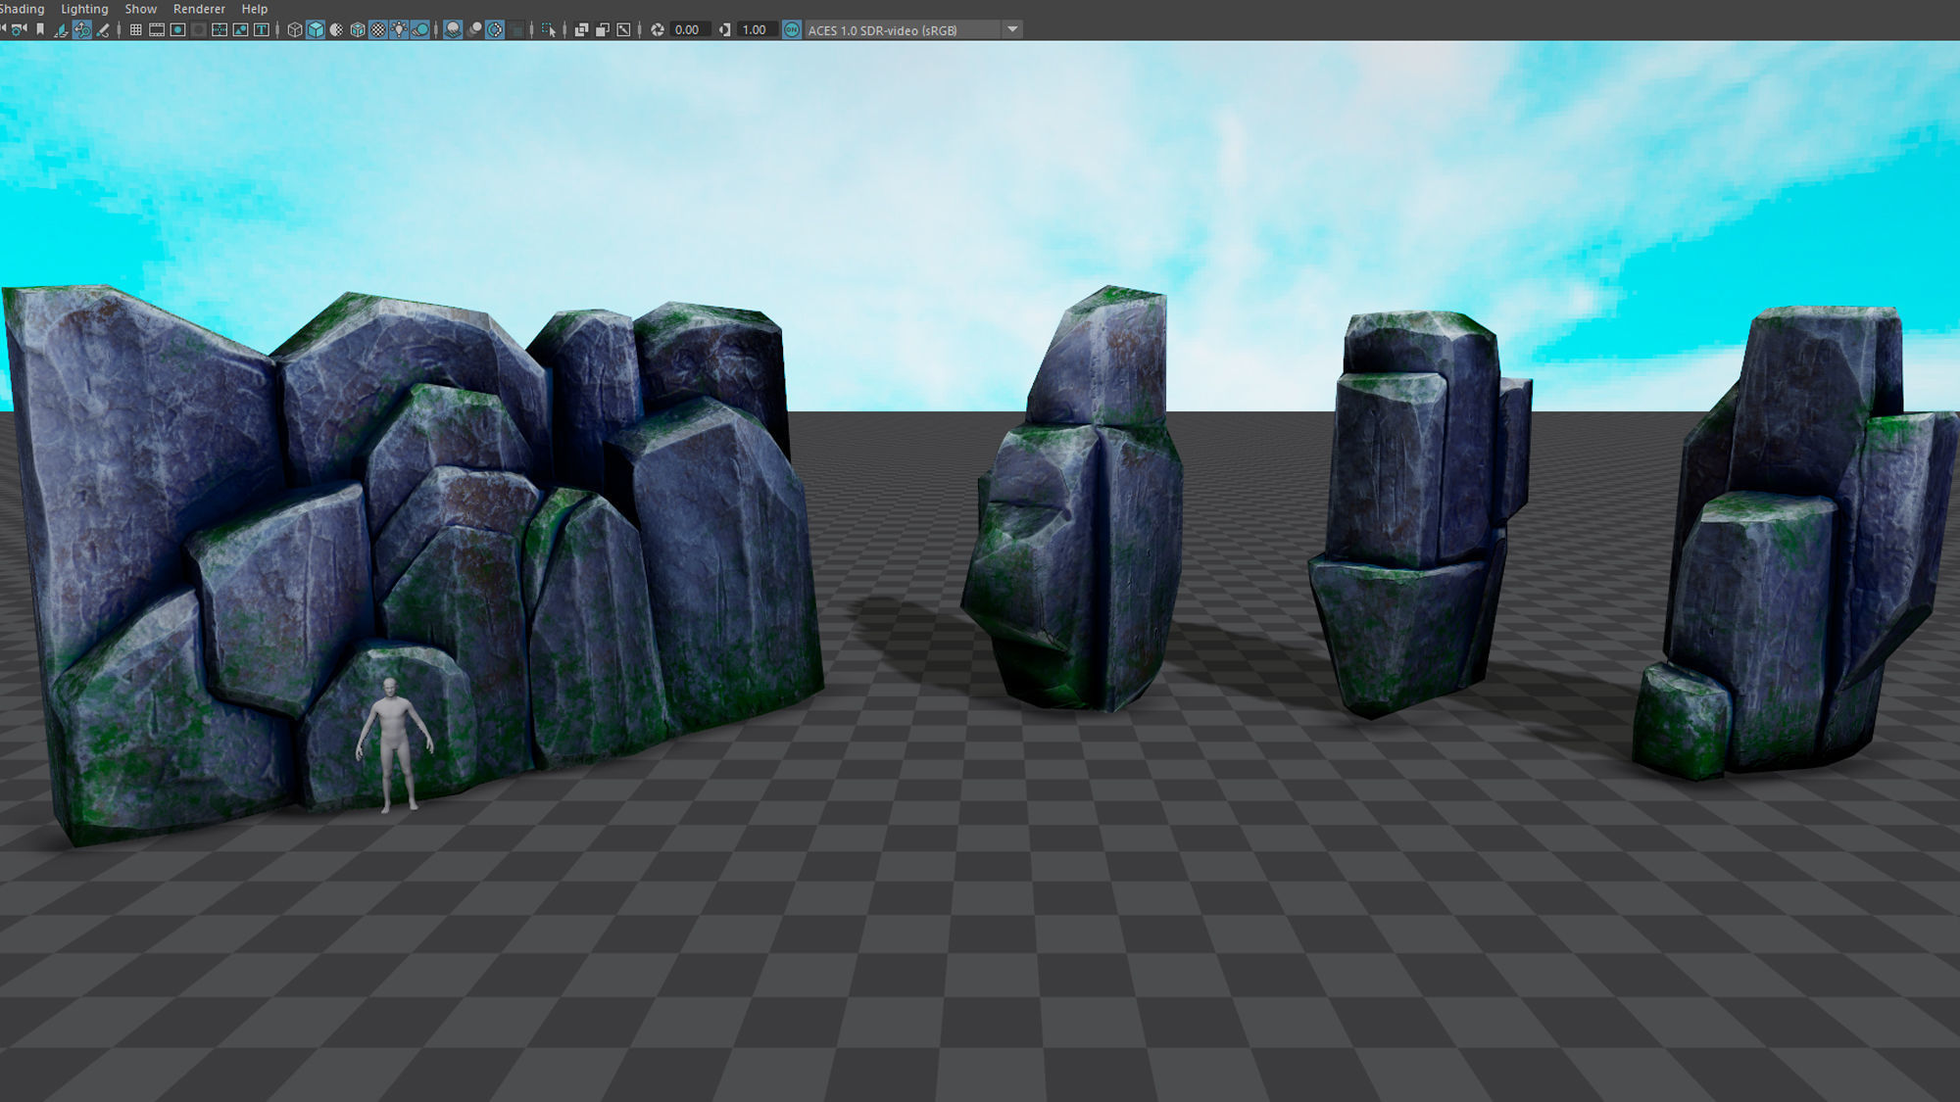Click the X-ray display icon
The image size is (1960, 1102).
(x=581, y=30)
